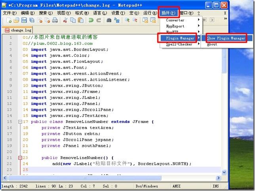The height and width of the screenshot is (191, 255).
Task: Click the 'private JPanel southPanel;' code line
Action: click(76, 146)
